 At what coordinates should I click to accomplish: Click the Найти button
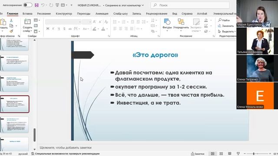pyautogui.click(x=224, y=20)
